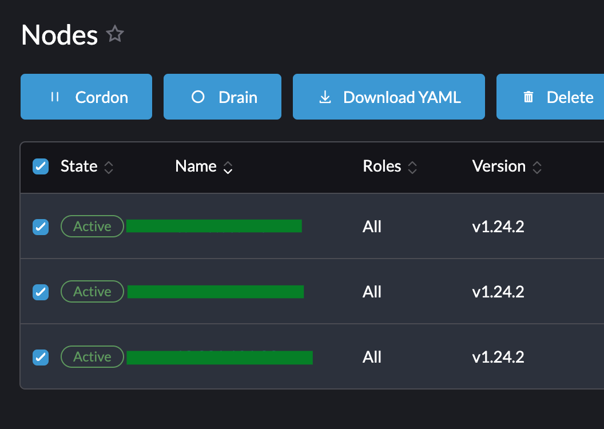Image resolution: width=604 pixels, height=429 pixels.
Task: Click the Active badge on the second node row
Action: pos(92,291)
